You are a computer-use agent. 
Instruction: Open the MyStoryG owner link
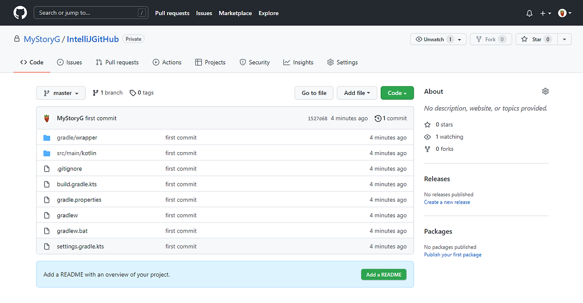(x=42, y=39)
